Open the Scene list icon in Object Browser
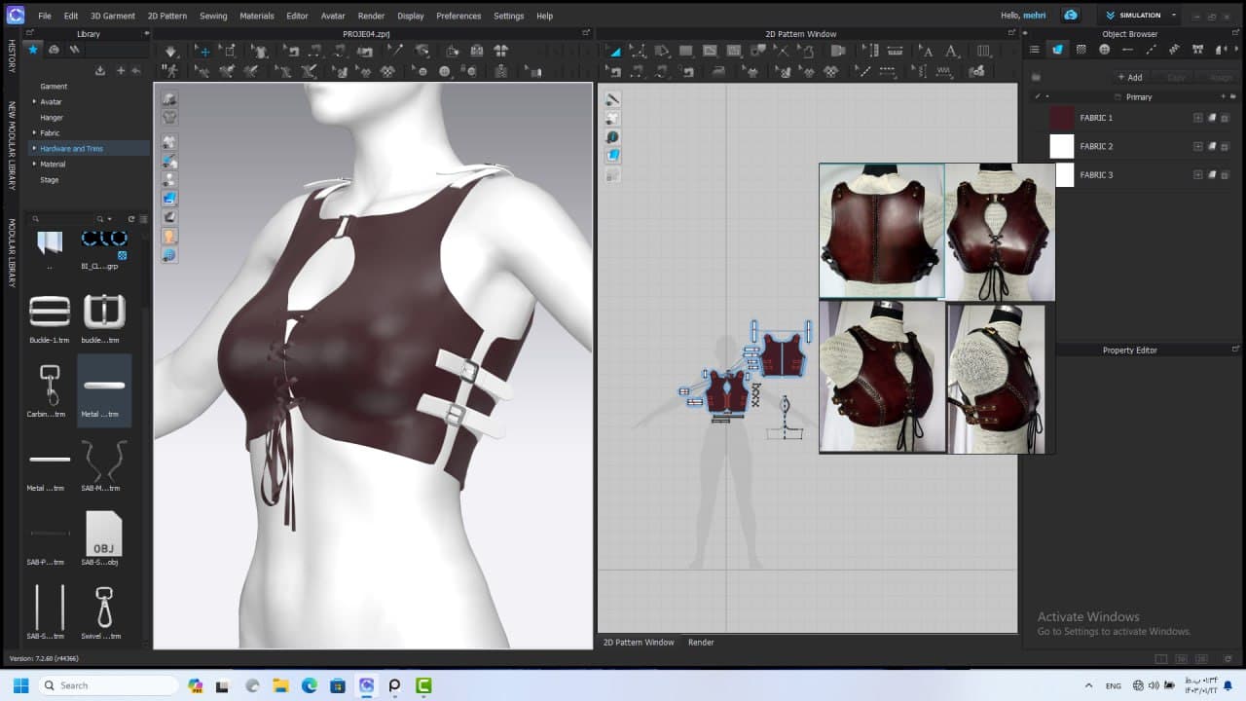Screen dimensions: 1246x701 [1035, 50]
